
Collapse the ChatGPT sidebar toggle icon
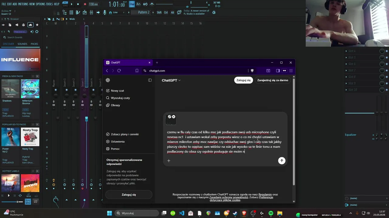[x=150, y=80]
